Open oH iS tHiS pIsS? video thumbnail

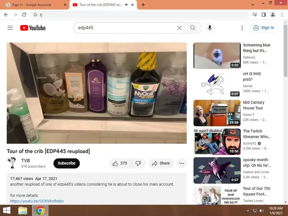coord(217,84)
